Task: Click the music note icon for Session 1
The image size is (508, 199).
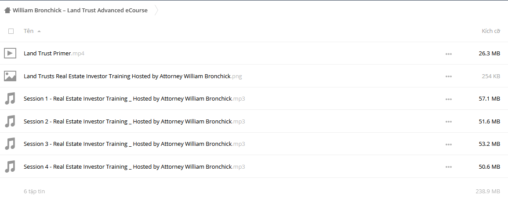Action: coord(10,98)
